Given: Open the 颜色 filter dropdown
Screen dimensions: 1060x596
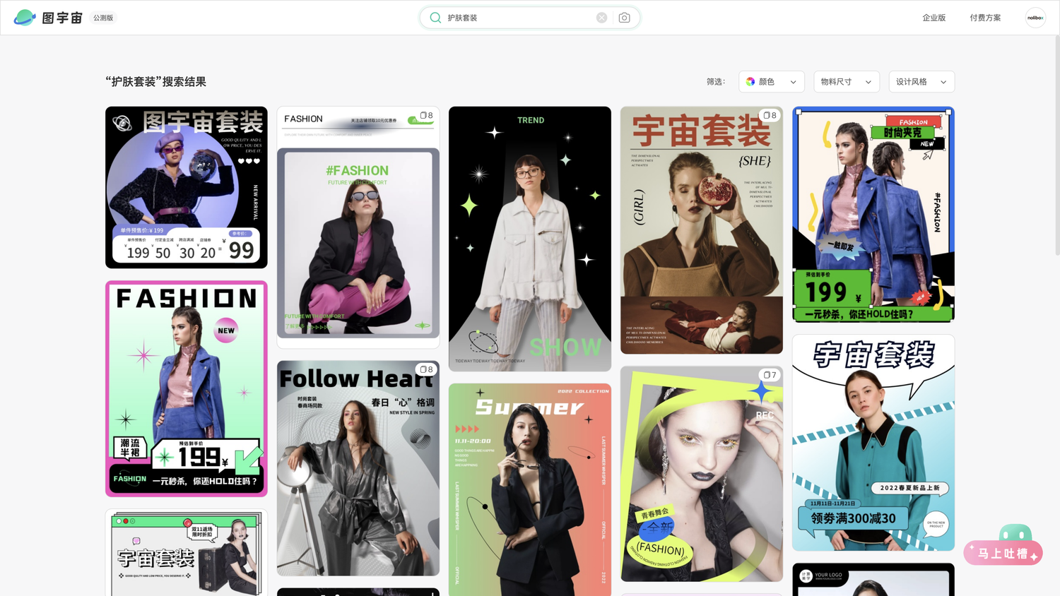Looking at the screenshot, I should pyautogui.click(x=772, y=82).
